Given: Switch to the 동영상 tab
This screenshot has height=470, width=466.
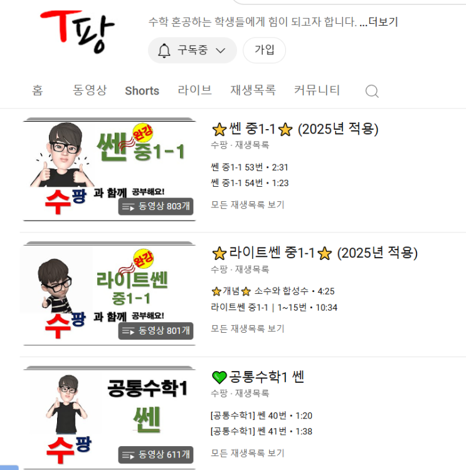Looking at the screenshot, I should [x=90, y=90].
